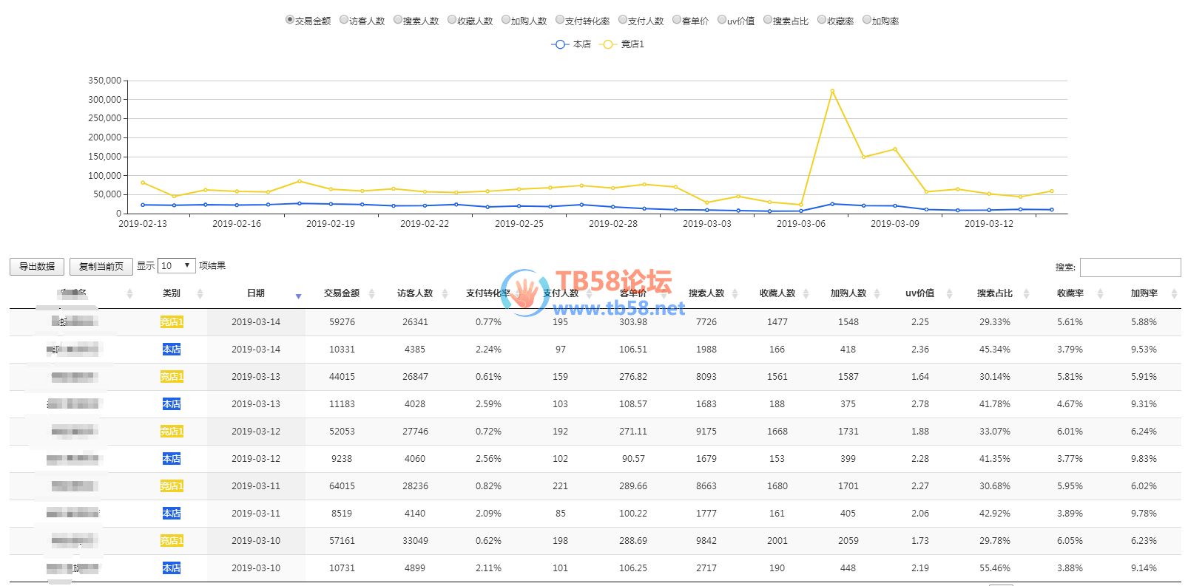Choose the 支付转化率 metric radio option
This screenshot has width=1188, height=586.
[x=560, y=20]
